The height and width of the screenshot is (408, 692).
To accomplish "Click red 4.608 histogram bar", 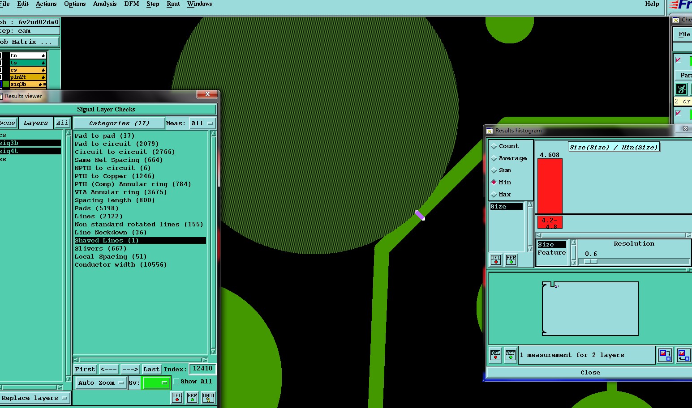I will [550, 186].
